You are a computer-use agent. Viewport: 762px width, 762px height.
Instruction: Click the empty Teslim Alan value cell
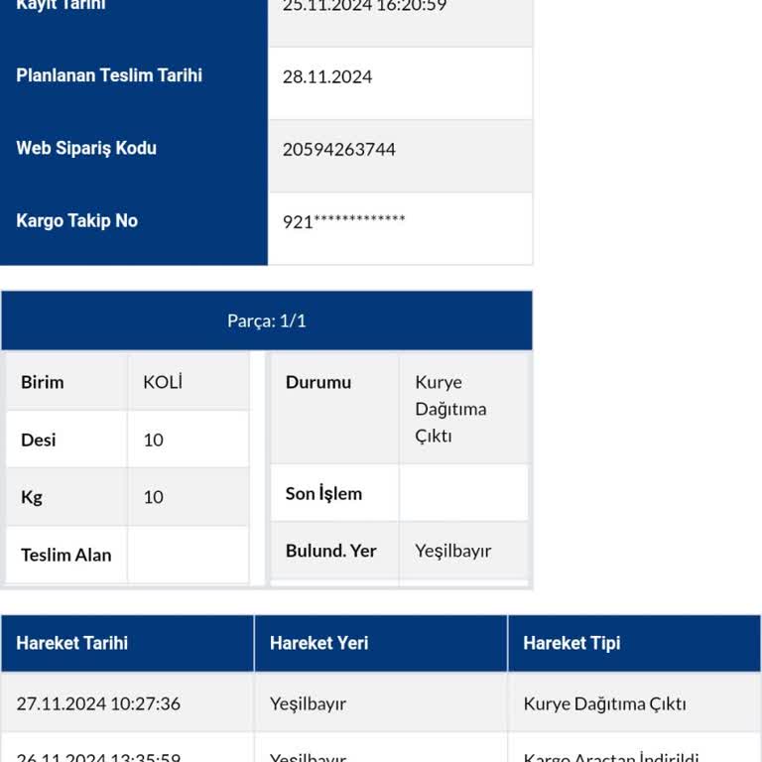tap(188, 555)
